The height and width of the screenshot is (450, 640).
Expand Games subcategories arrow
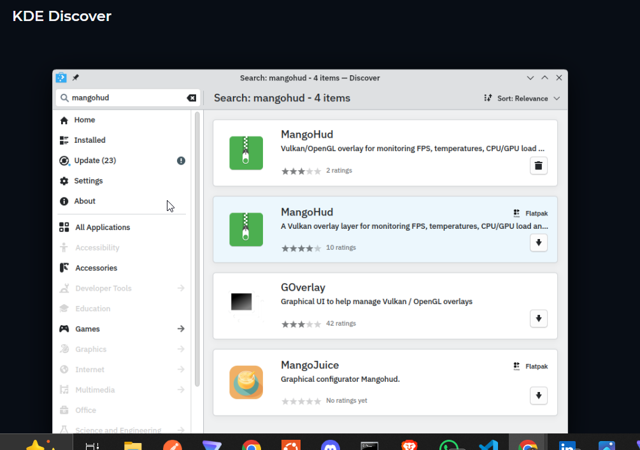point(181,329)
